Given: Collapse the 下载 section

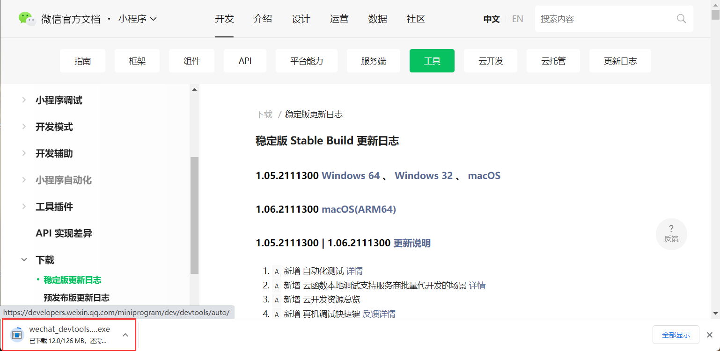Looking at the screenshot, I should click(x=24, y=260).
